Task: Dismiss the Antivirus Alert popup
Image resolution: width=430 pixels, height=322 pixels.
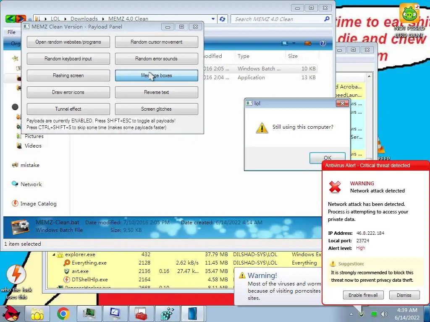Action: 404,295
